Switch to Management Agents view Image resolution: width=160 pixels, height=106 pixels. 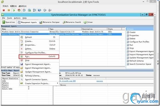point(27,22)
